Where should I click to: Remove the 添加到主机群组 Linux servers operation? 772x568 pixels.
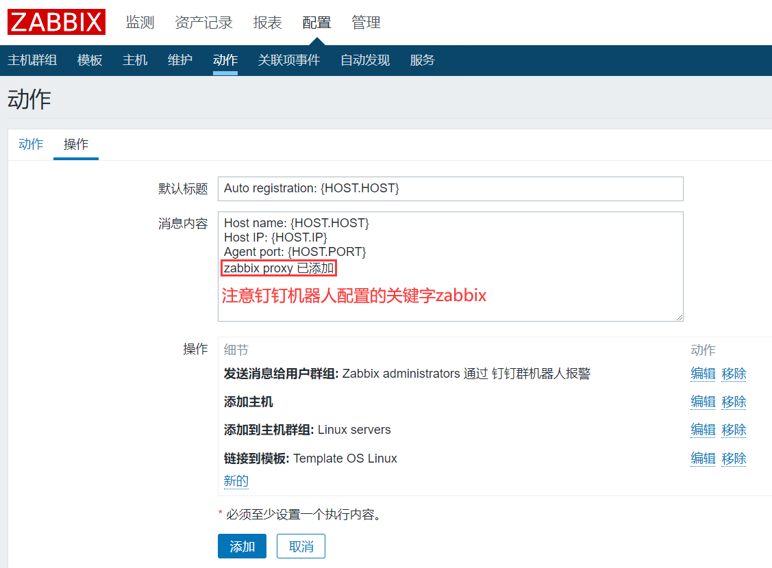(x=734, y=430)
